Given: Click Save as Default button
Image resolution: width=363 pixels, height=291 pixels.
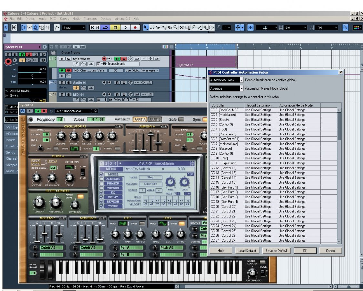Looking at the screenshot, I should tap(277, 251).
